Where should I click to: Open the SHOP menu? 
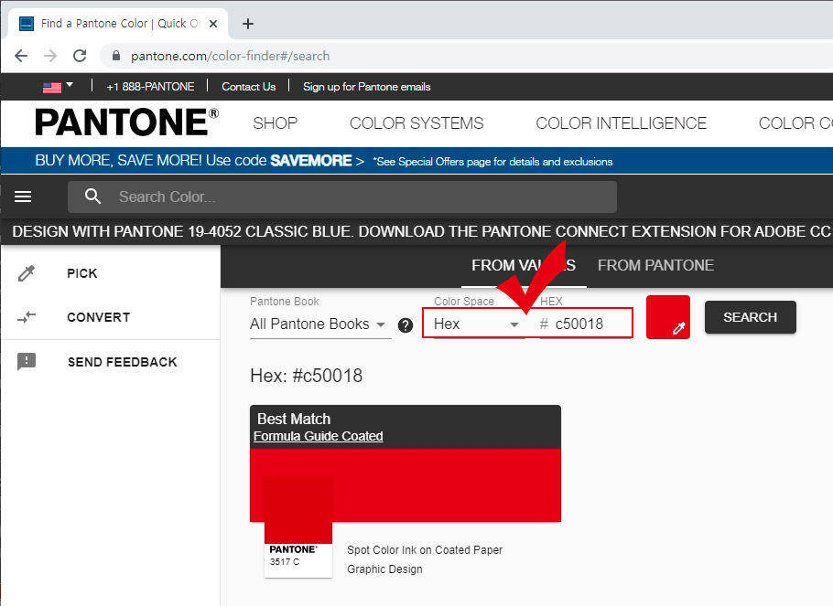[276, 123]
